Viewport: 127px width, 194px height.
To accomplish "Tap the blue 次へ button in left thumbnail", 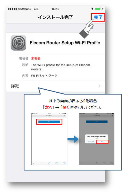I will coord(49,122).
